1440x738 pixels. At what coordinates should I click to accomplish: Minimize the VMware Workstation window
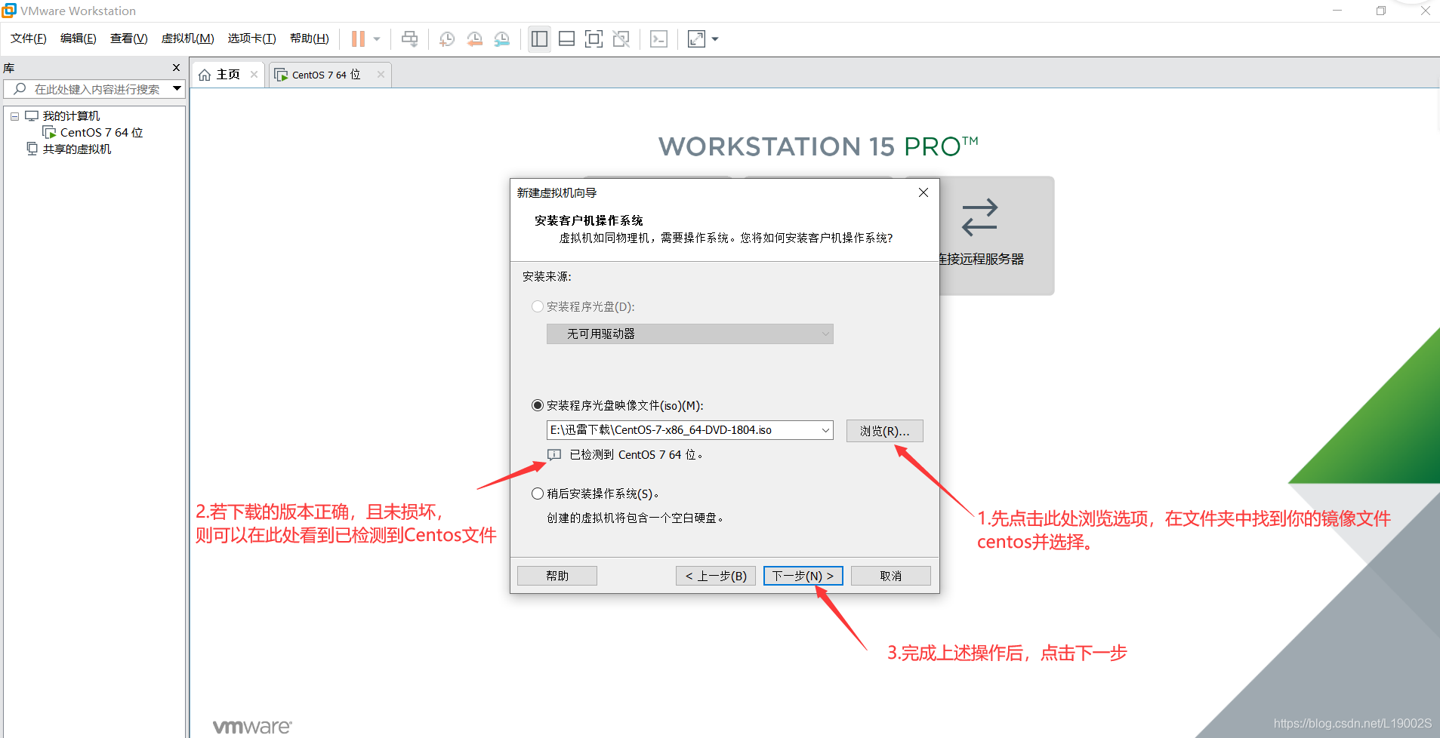[1337, 11]
